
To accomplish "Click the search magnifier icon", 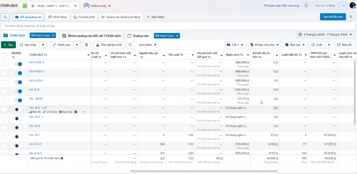I will click(x=5, y=17).
